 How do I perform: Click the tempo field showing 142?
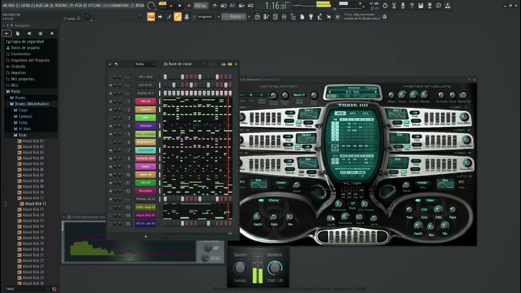(200, 6)
